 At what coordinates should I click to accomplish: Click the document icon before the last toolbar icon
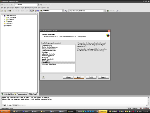(x=117, y=11)
